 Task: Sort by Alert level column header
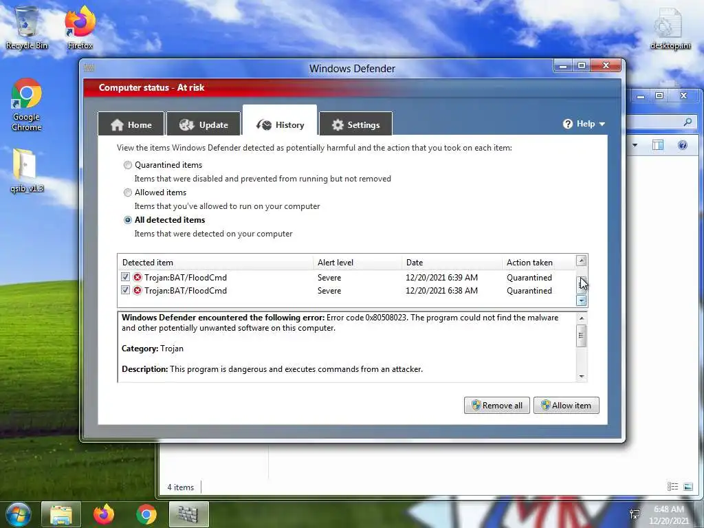(357, 262)
